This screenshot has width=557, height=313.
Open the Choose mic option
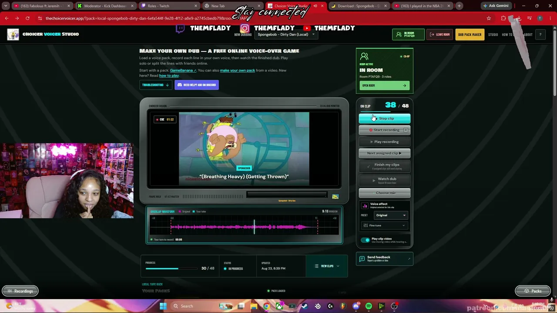[x=384, y=193]
